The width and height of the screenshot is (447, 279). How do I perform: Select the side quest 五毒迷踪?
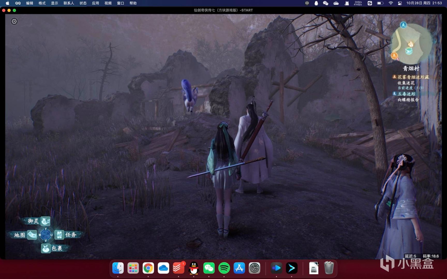point(406,94)
